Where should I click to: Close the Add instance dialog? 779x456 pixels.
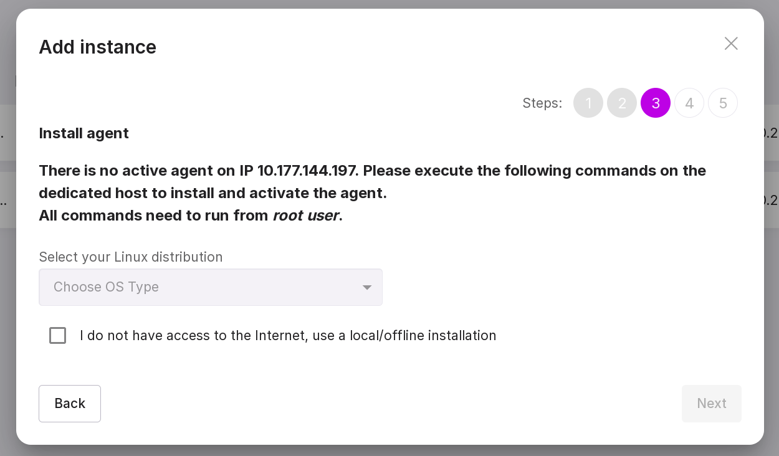(731, 44)
